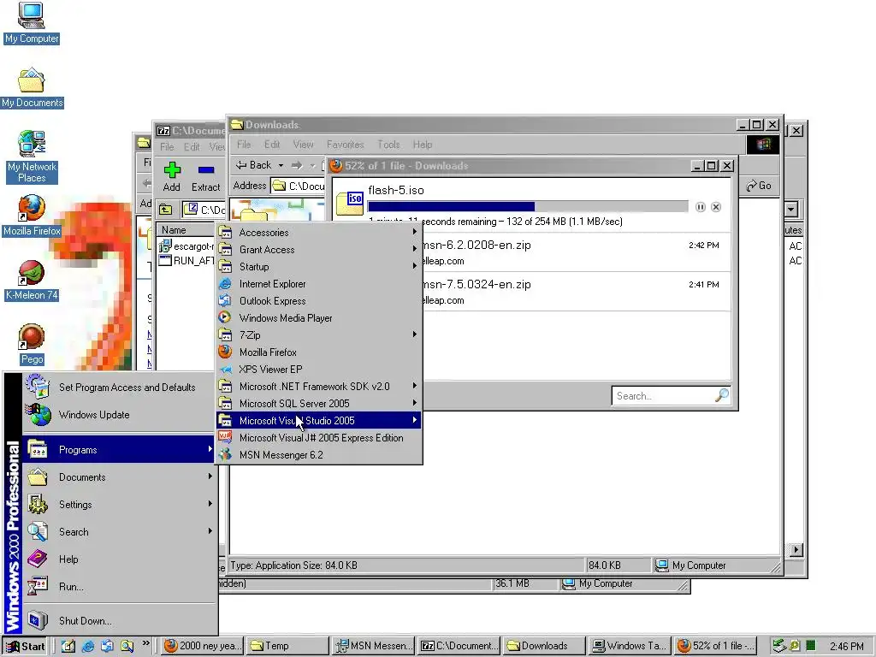
Task: Click the system tray clock
Action: pyautogui.click(x=846, y=647)
